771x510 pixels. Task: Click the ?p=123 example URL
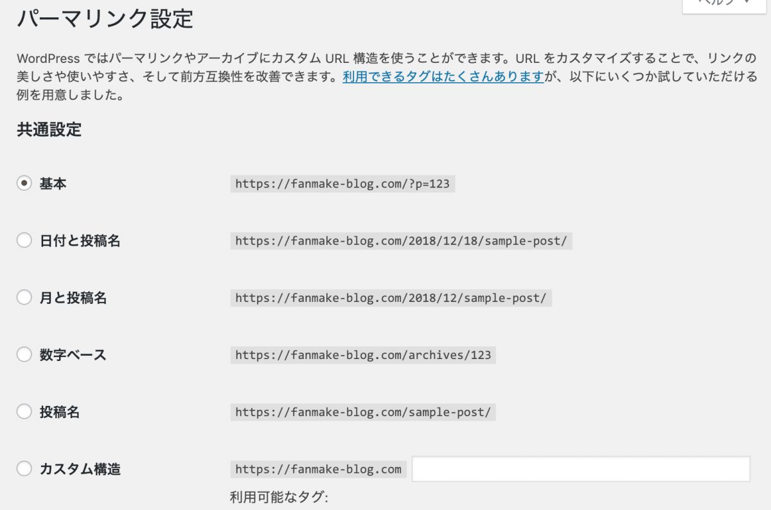click(x=342, y=184)
